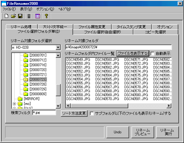The image size is (184, 143).
Task: Click the folder tree vertical scrollbar thumb
Action: (x=58, y=90)
